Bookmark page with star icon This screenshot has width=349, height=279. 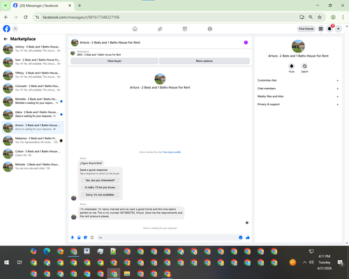(x=320, y=17)
